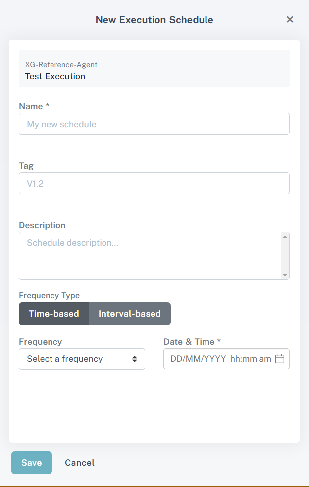This screenshot has width=309, height=487.
Task: Save the new execution schedule
Action: click(31, 462)
